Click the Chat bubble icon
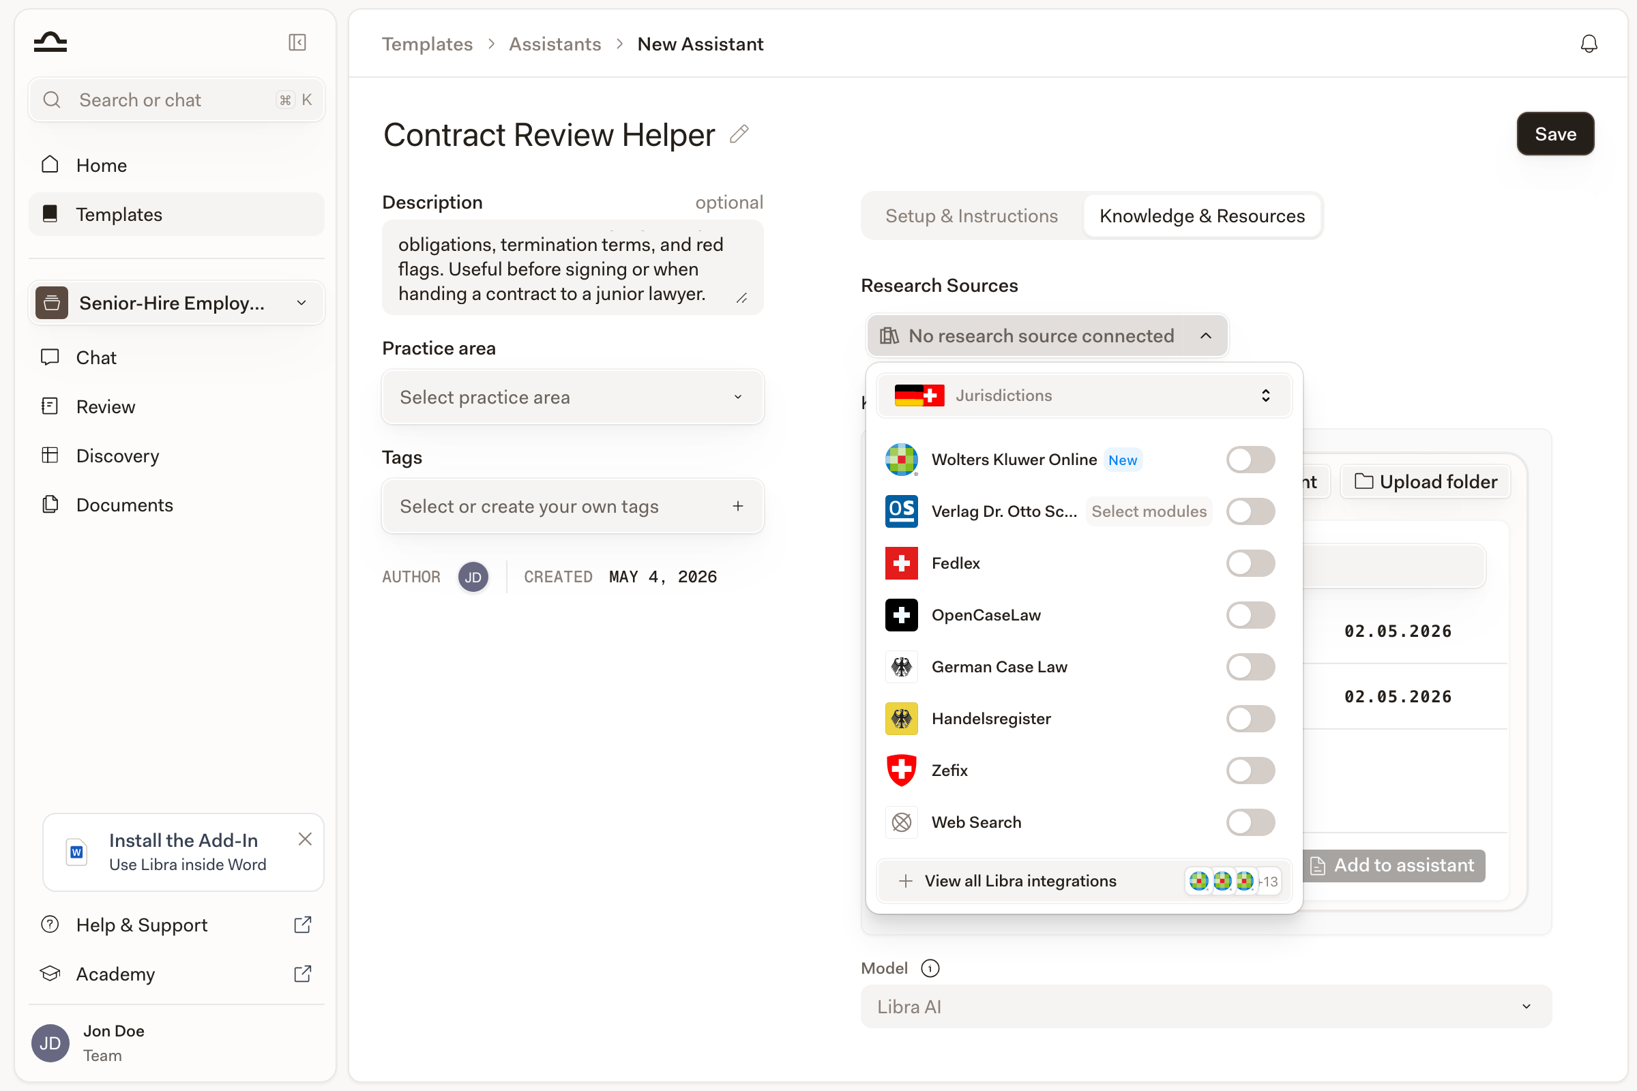The image size is (1637, 1091). tap(50, 357)
